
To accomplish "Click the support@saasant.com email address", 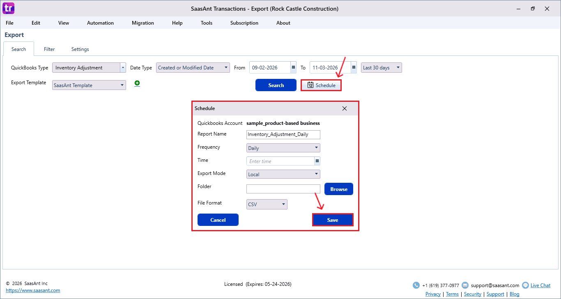I will pos(495,285).
